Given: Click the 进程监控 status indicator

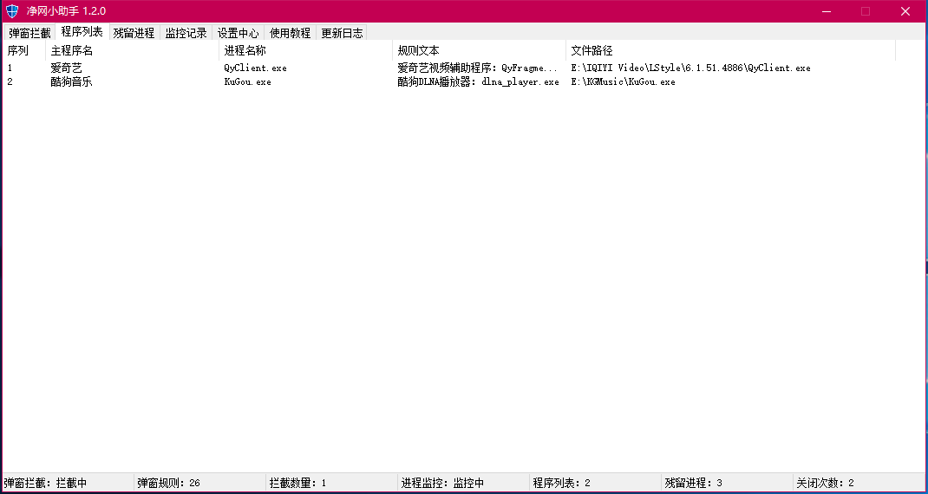Looking at the screenshot, I should point(442,483).
